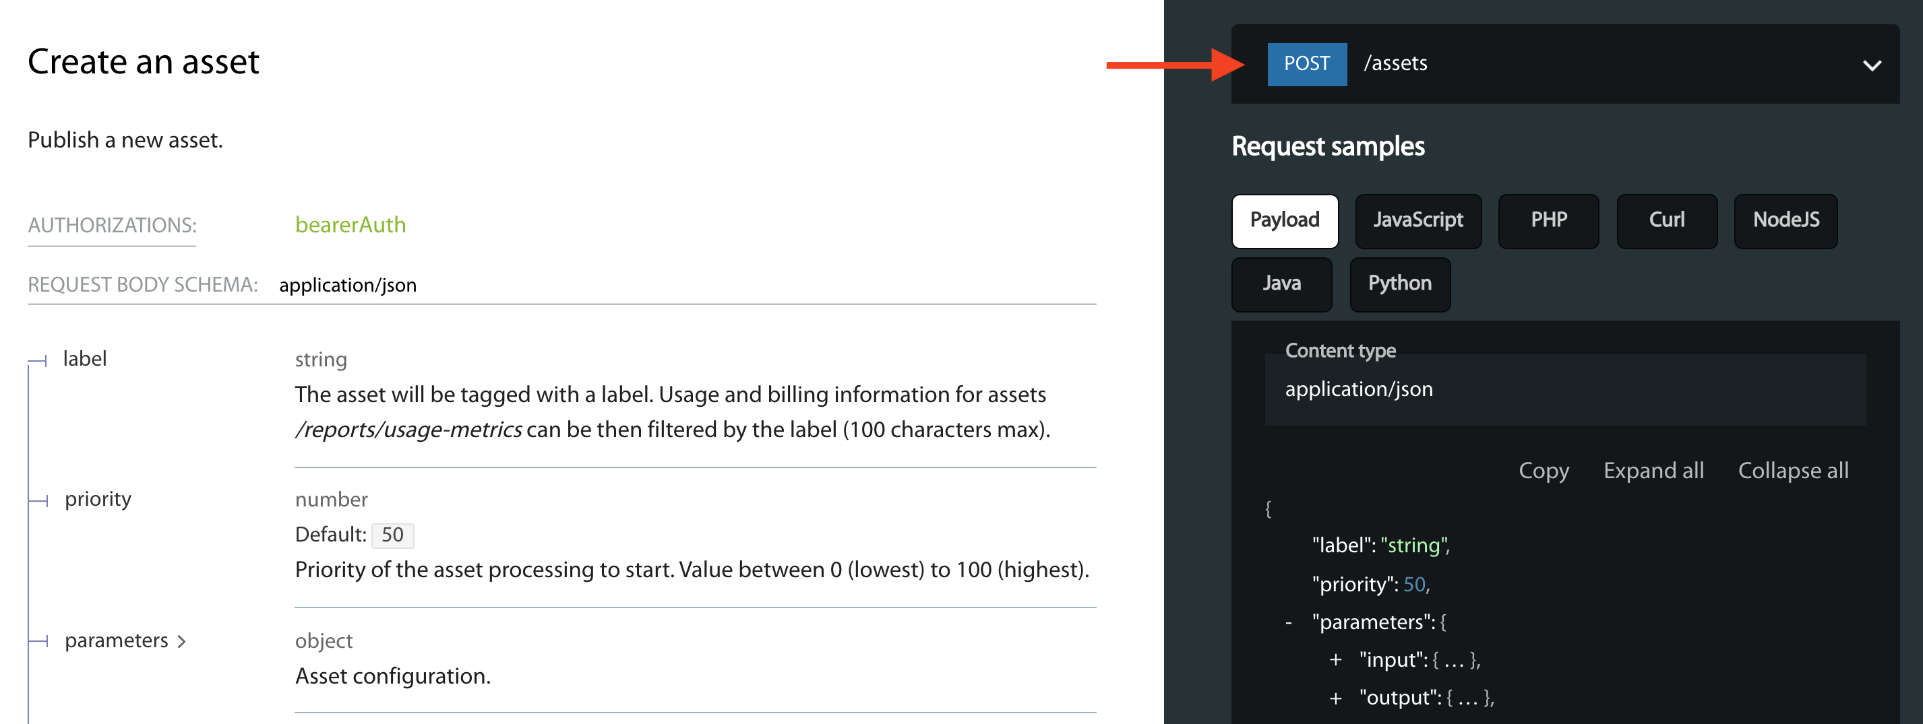The width and height of the screenshot is (1923, 724).
Task: Open the PHP request sample
Action: pyautogui.click(x=1548, y=221)
